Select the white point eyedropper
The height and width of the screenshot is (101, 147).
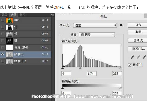tap(144, 57)
